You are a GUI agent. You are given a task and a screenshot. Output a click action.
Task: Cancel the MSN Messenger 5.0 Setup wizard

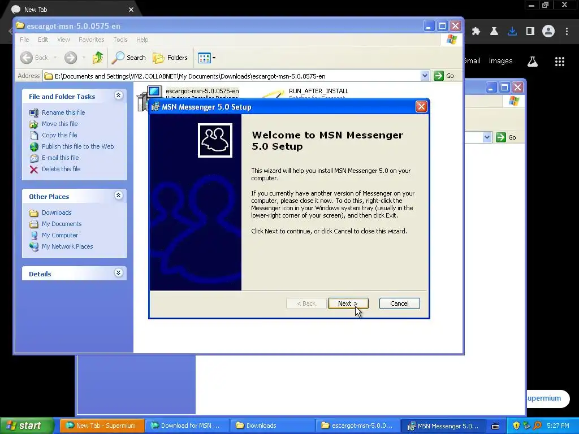coord(399,303)
